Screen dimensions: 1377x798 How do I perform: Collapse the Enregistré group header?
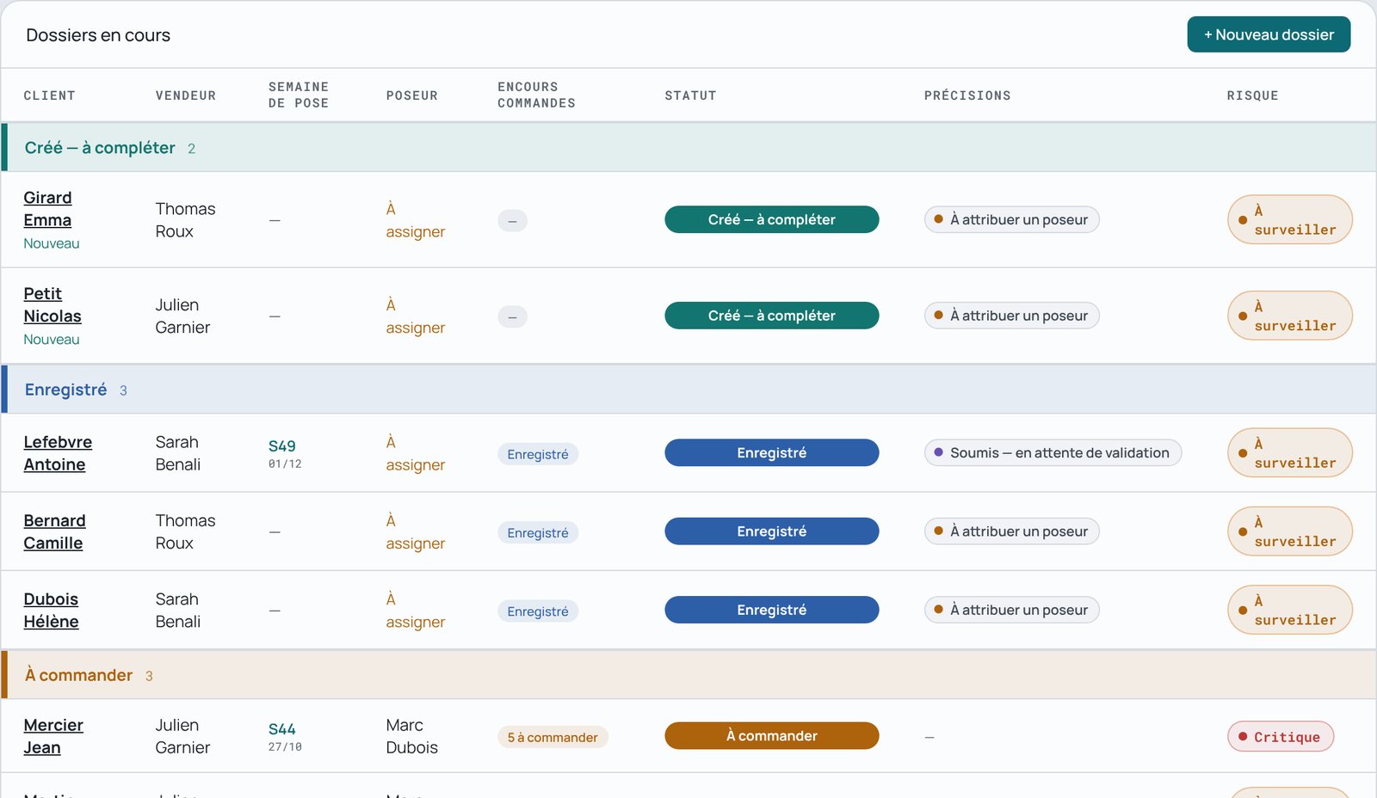688,390
